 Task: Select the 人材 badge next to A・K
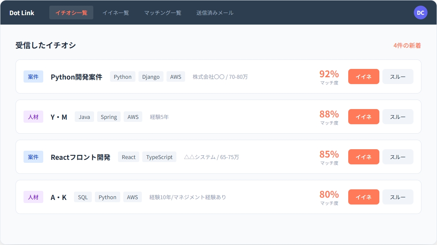click(x=33, y=197)
